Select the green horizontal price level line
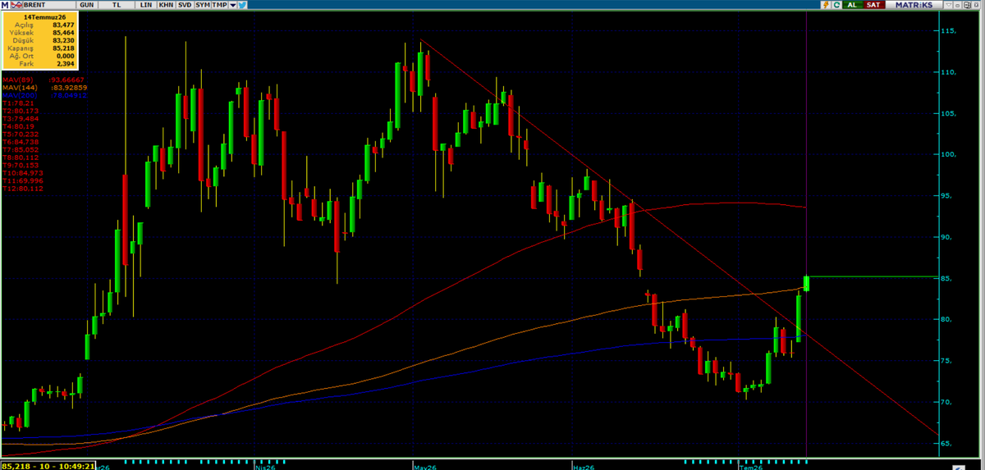Viewport: 985px width, 470px height. [873, 276]
